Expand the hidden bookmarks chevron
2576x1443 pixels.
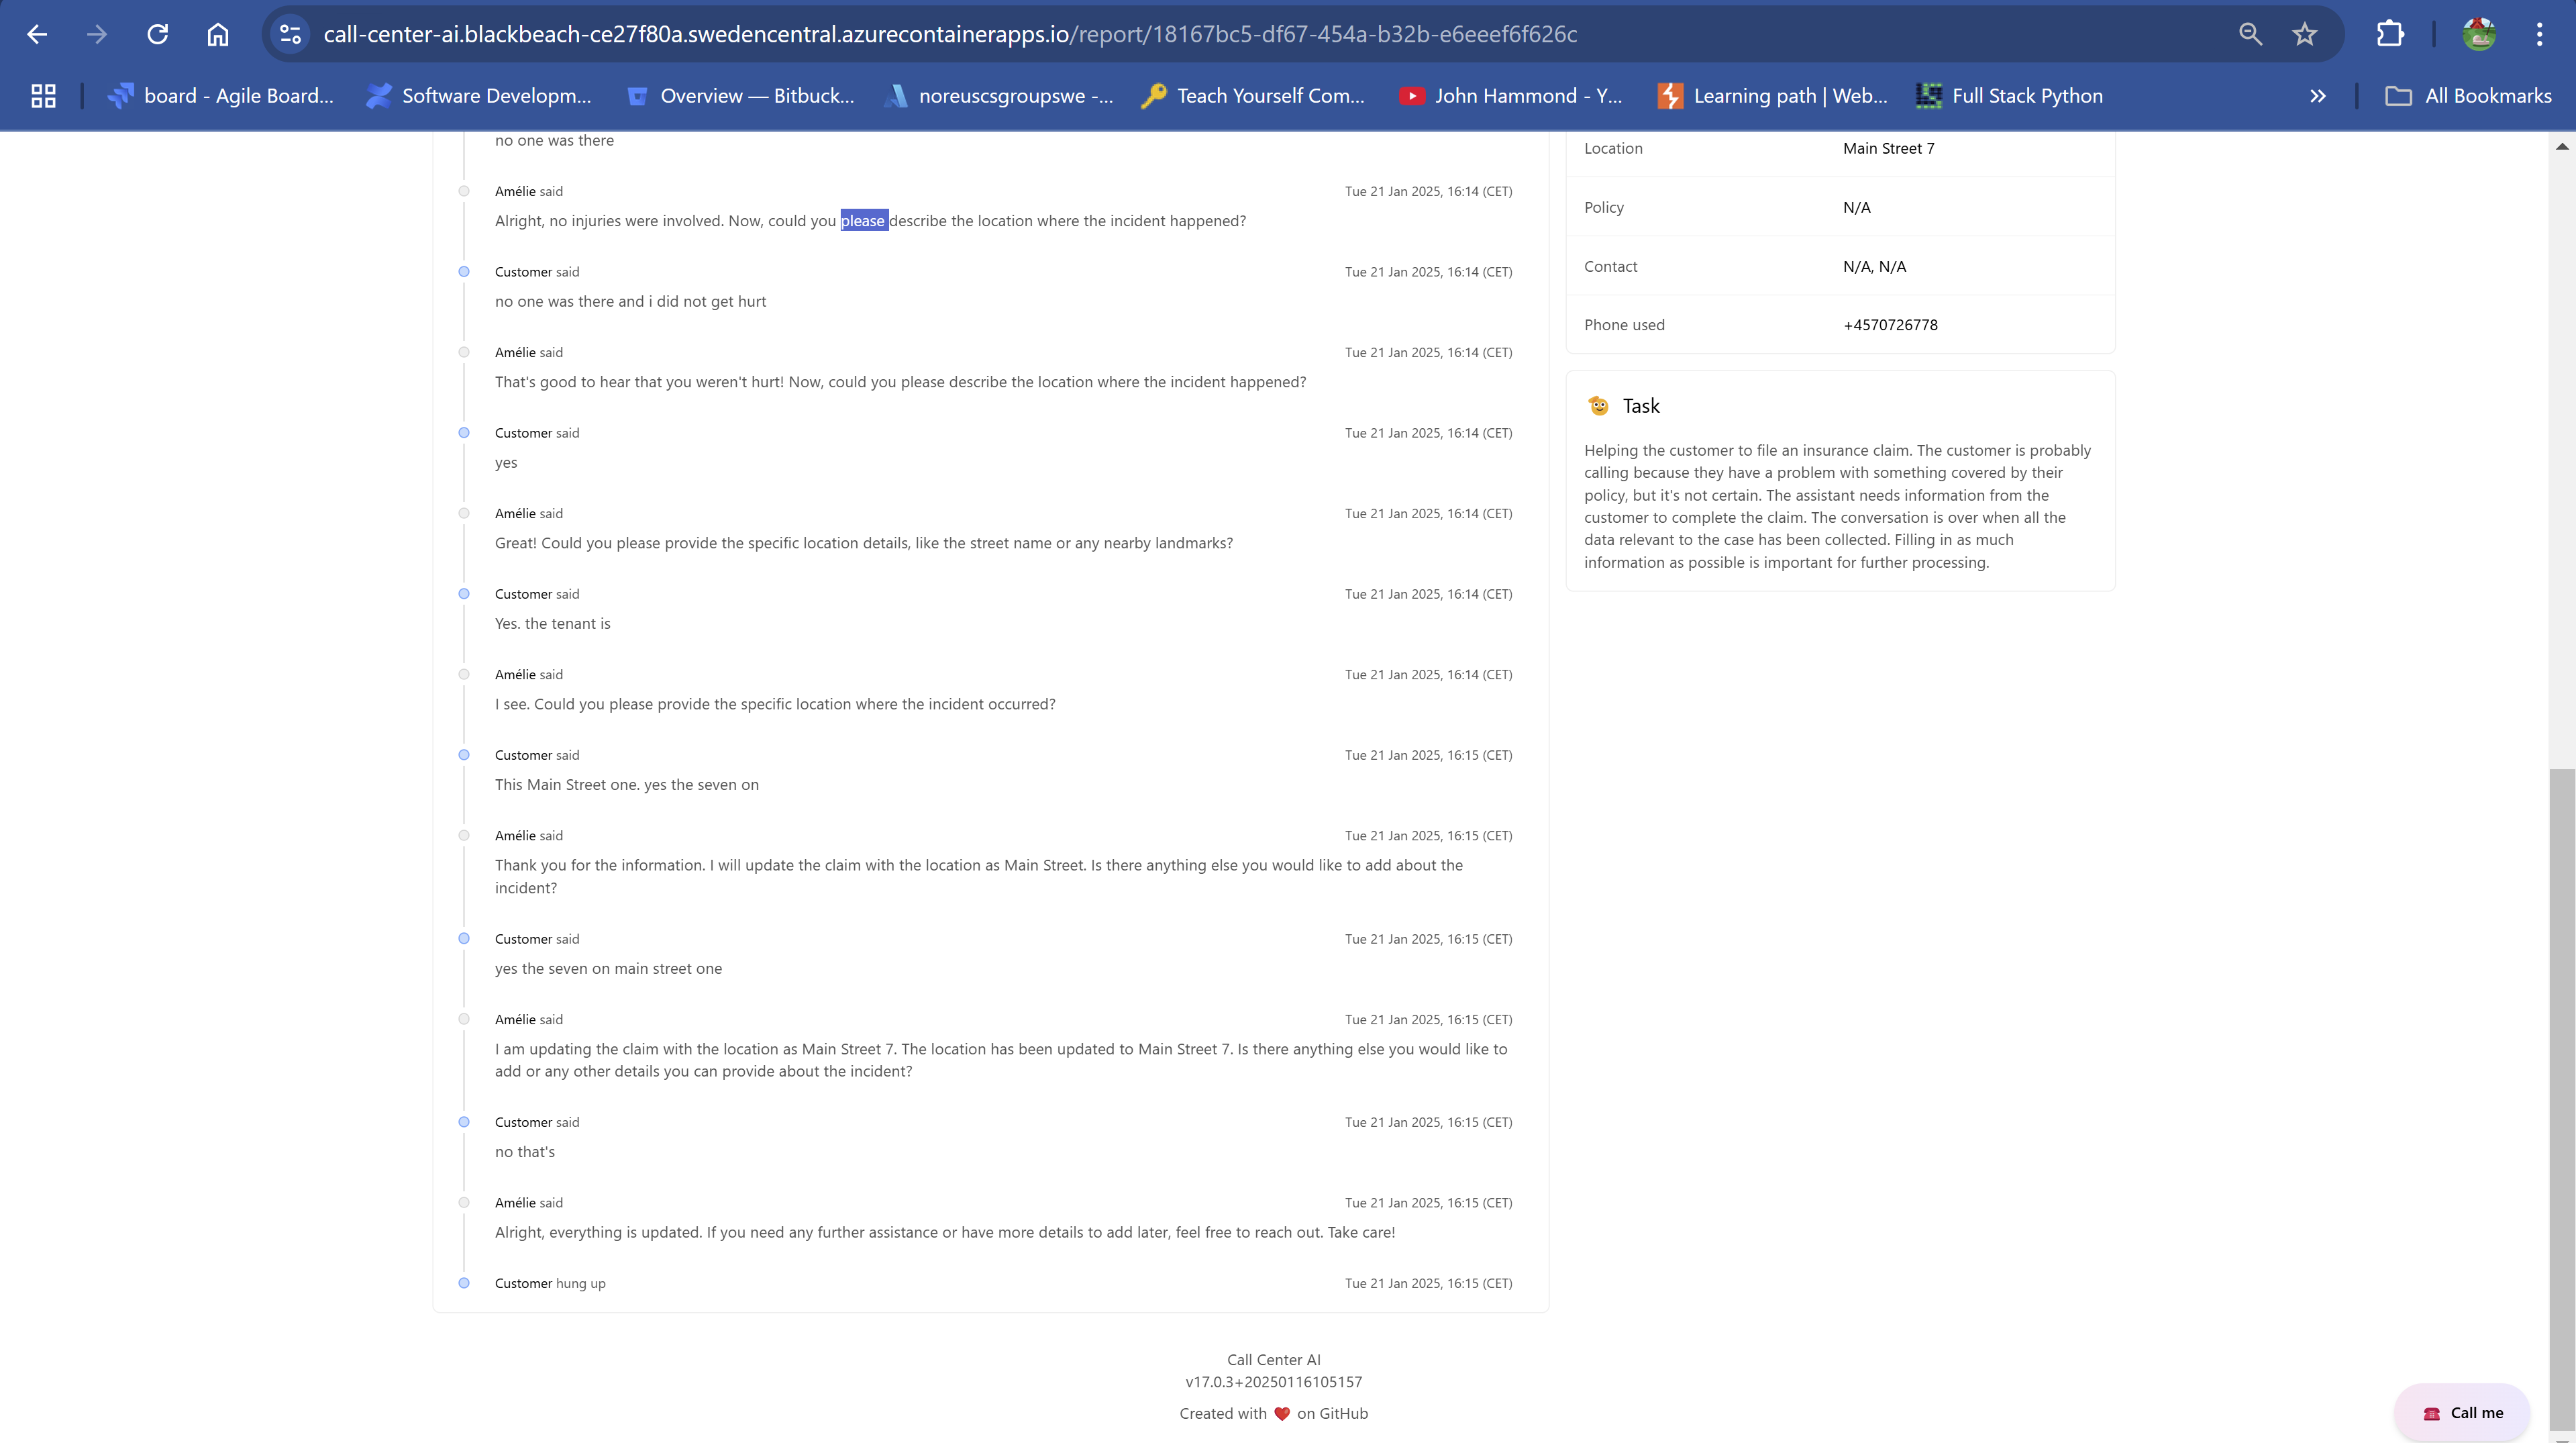(2317, 96)
